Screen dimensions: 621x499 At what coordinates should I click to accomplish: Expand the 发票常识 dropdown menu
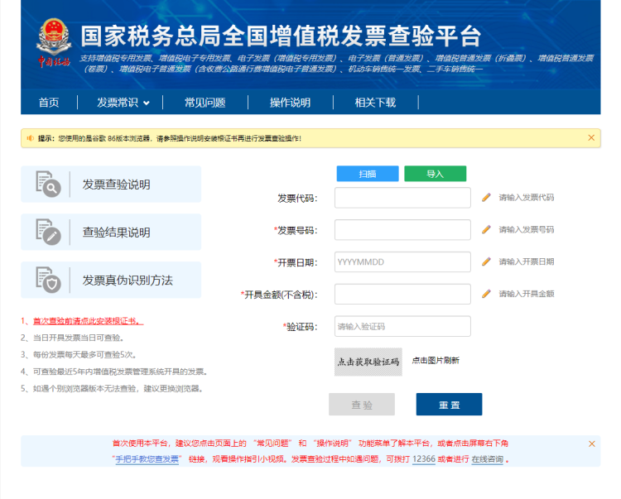123,103
